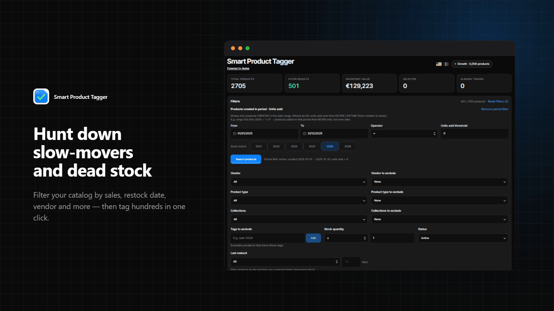Viewport: 554px width, 311px height.
Task: Click the Units sold threshold input
Action: [x=474, y=134]
